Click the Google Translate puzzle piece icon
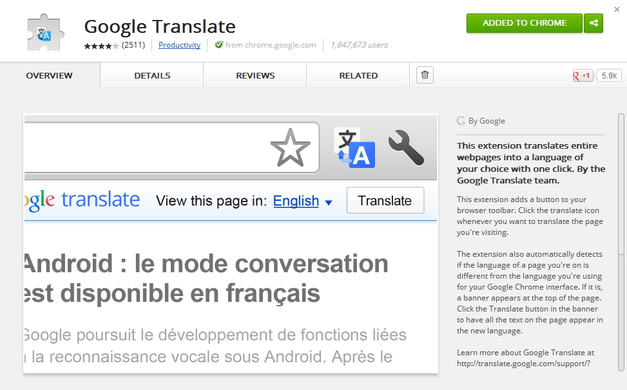Screen dimensions: 627x390 pyautogui.click(x=46, y=33)
